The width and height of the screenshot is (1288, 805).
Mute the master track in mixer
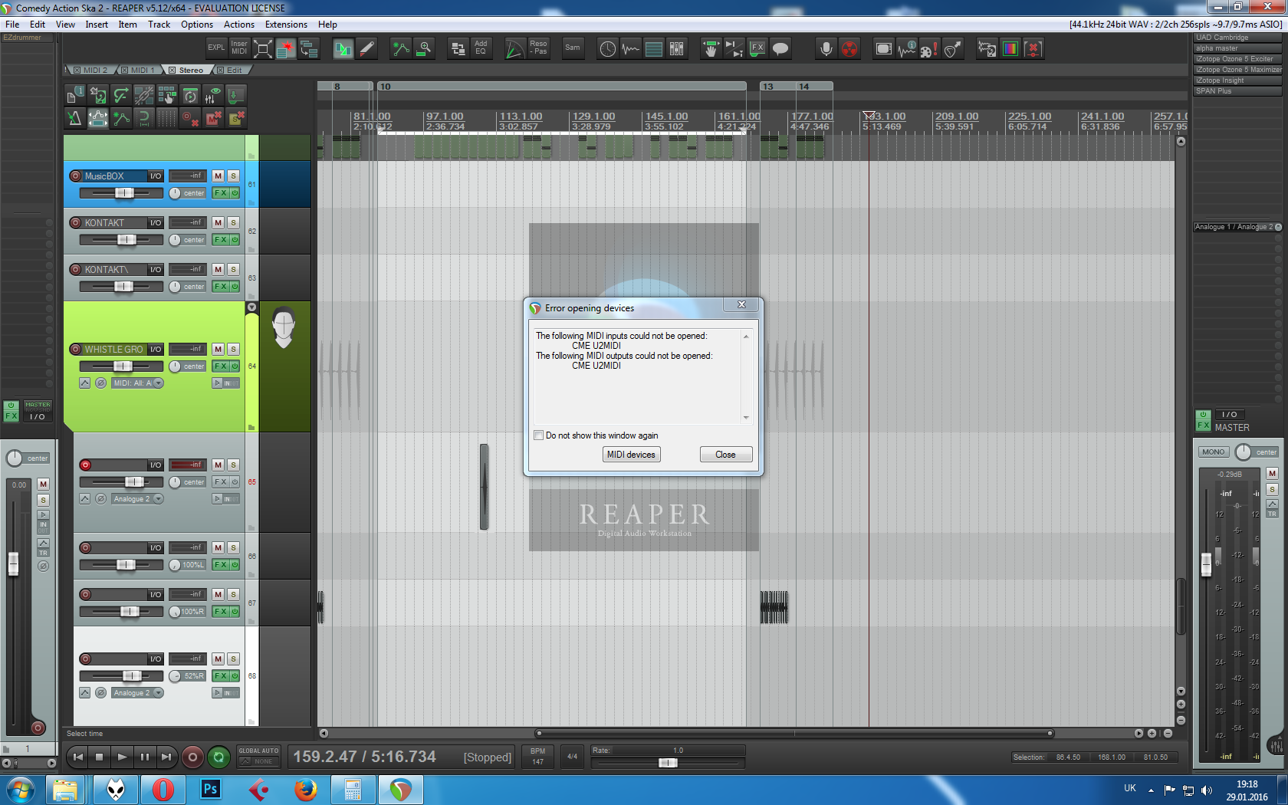coord(1273,474)
